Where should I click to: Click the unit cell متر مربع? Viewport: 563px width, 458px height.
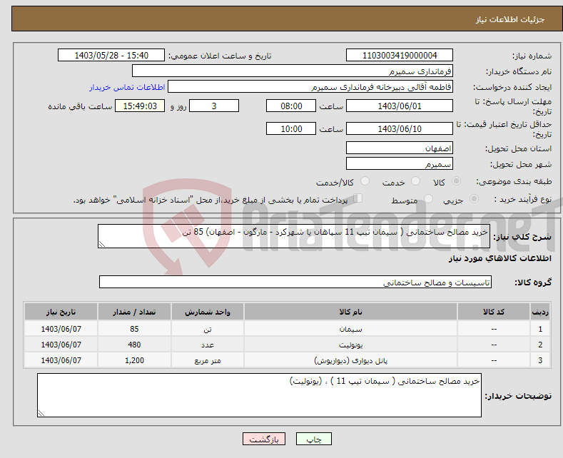[208, 360]
